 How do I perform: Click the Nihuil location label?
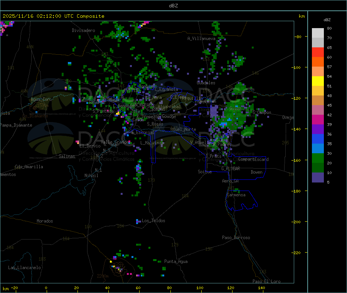(x=91, y=176)
